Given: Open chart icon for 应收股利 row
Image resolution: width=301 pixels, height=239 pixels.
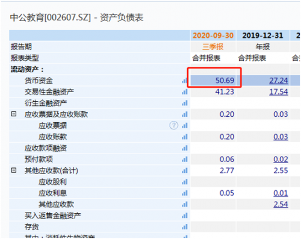Looking at the screenshot, I should [x=185, y=182].
